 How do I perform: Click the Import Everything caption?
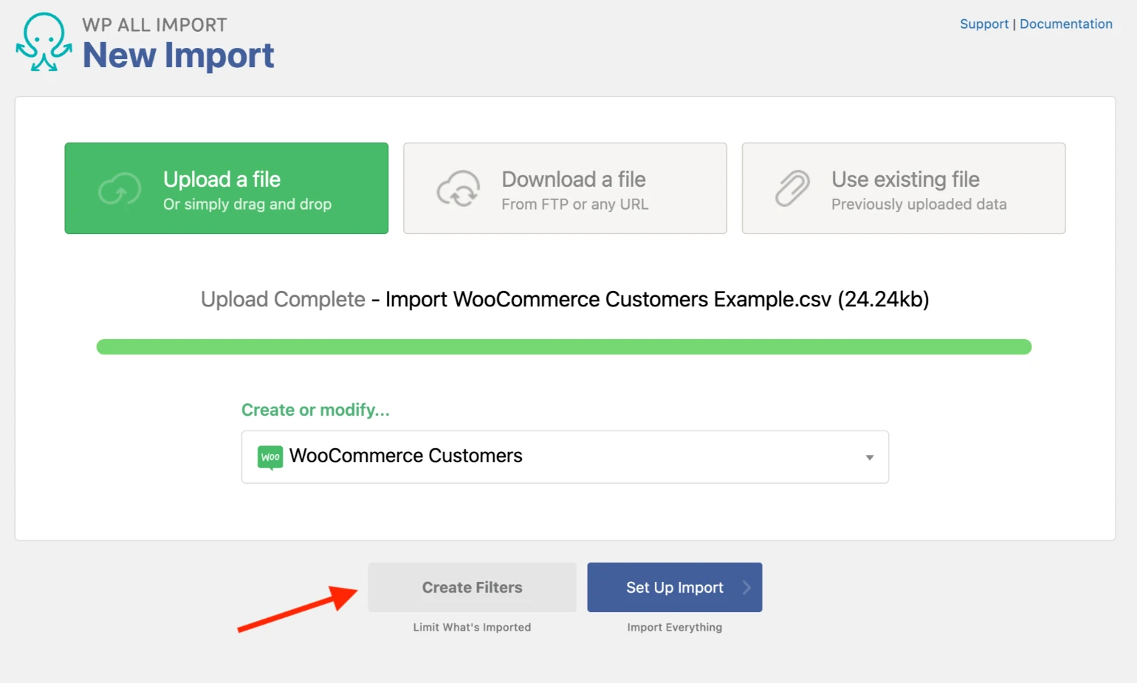[675, 627]
